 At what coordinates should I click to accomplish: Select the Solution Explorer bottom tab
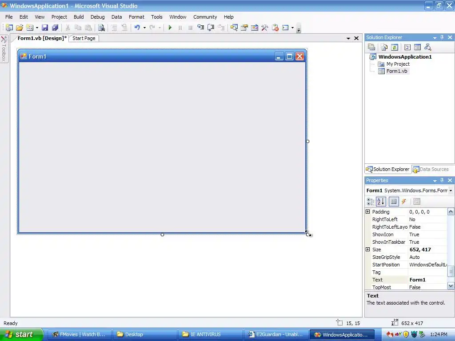387,169
